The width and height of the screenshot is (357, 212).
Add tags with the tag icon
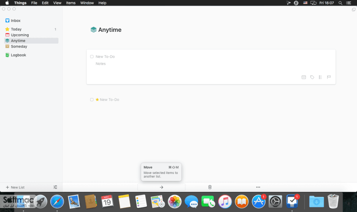[x=312, y=77]
